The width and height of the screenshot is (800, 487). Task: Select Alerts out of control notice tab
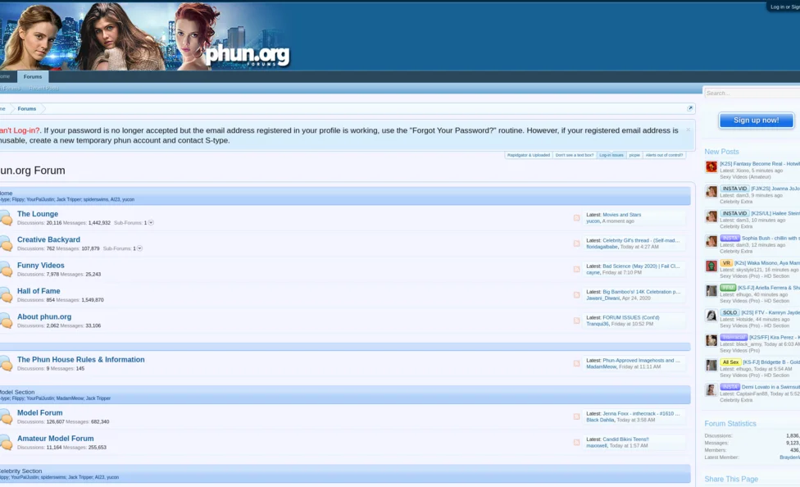pos(664,155)
